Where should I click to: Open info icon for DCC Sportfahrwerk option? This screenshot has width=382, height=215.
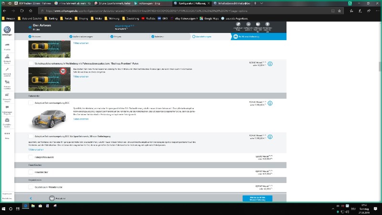(x=270, y=137)
